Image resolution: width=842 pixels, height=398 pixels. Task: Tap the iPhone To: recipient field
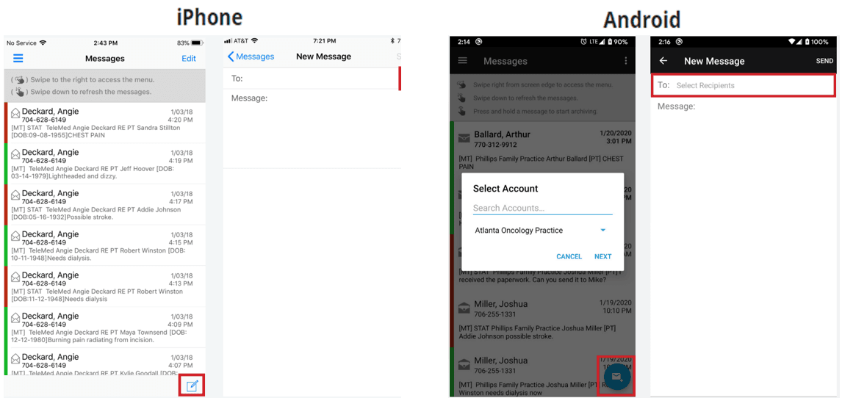pos(312,79)
